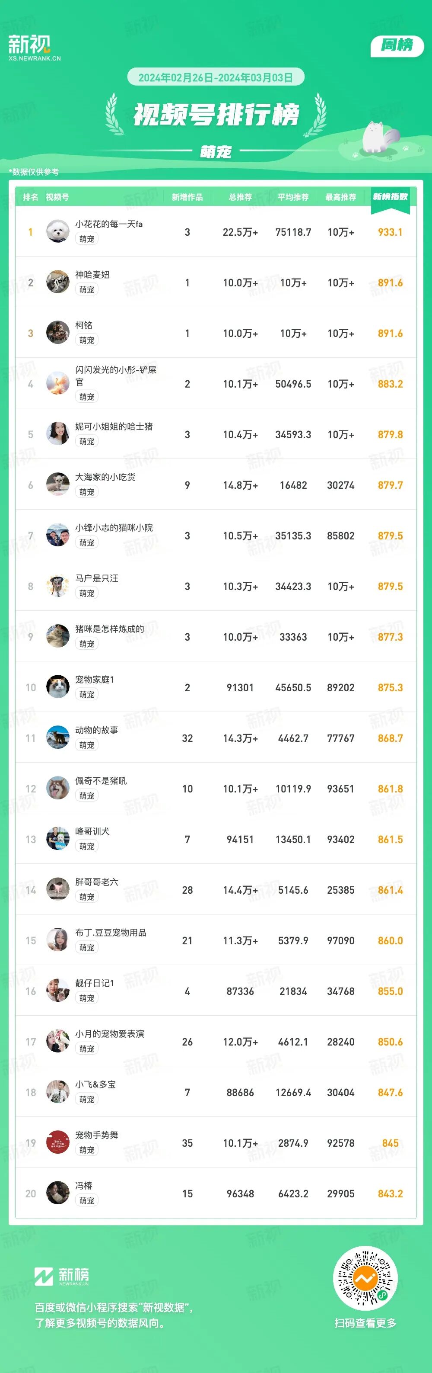Open the account name 大海家的小吃货

105,477
